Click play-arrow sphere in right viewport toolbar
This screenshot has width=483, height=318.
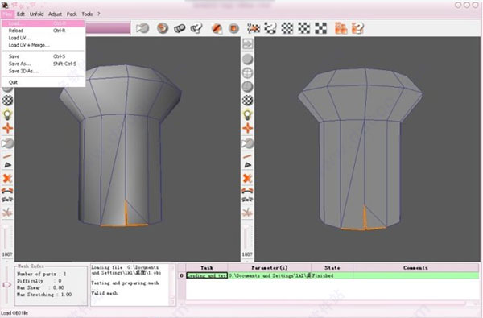(248, 143)
